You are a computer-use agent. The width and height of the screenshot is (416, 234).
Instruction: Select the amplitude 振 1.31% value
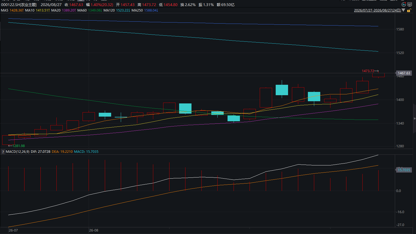(x=206, y=5)
